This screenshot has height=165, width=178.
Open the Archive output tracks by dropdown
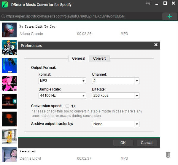(116, 124)
